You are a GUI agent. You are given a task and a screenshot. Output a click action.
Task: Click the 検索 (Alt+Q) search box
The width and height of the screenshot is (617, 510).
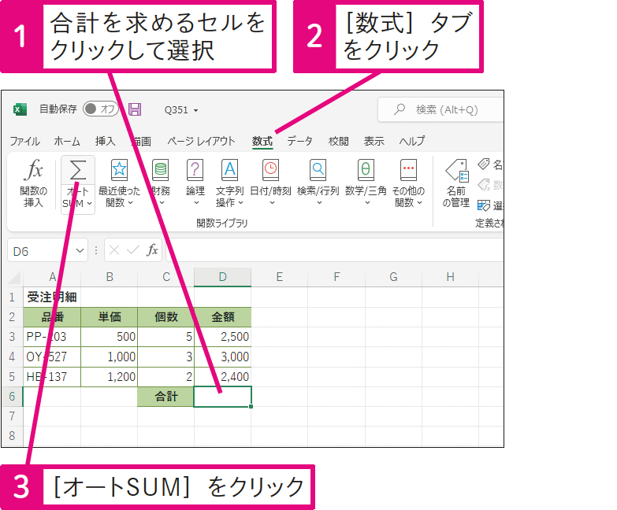(x=440, y=109)
